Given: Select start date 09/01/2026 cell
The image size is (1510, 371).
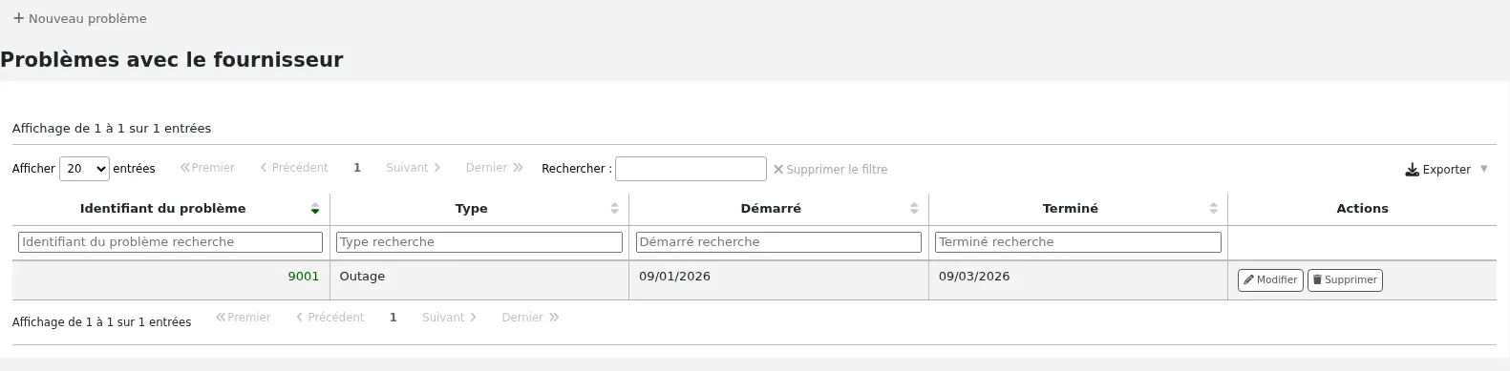Looking at the screenshot, I should point(778,280).
